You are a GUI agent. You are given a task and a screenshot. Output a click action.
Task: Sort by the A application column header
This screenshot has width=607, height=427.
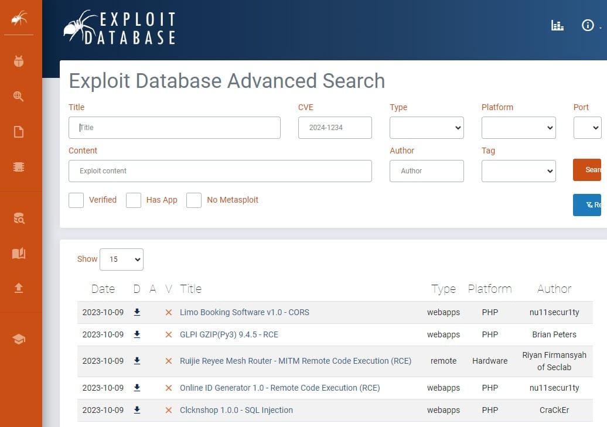[152, 289]
